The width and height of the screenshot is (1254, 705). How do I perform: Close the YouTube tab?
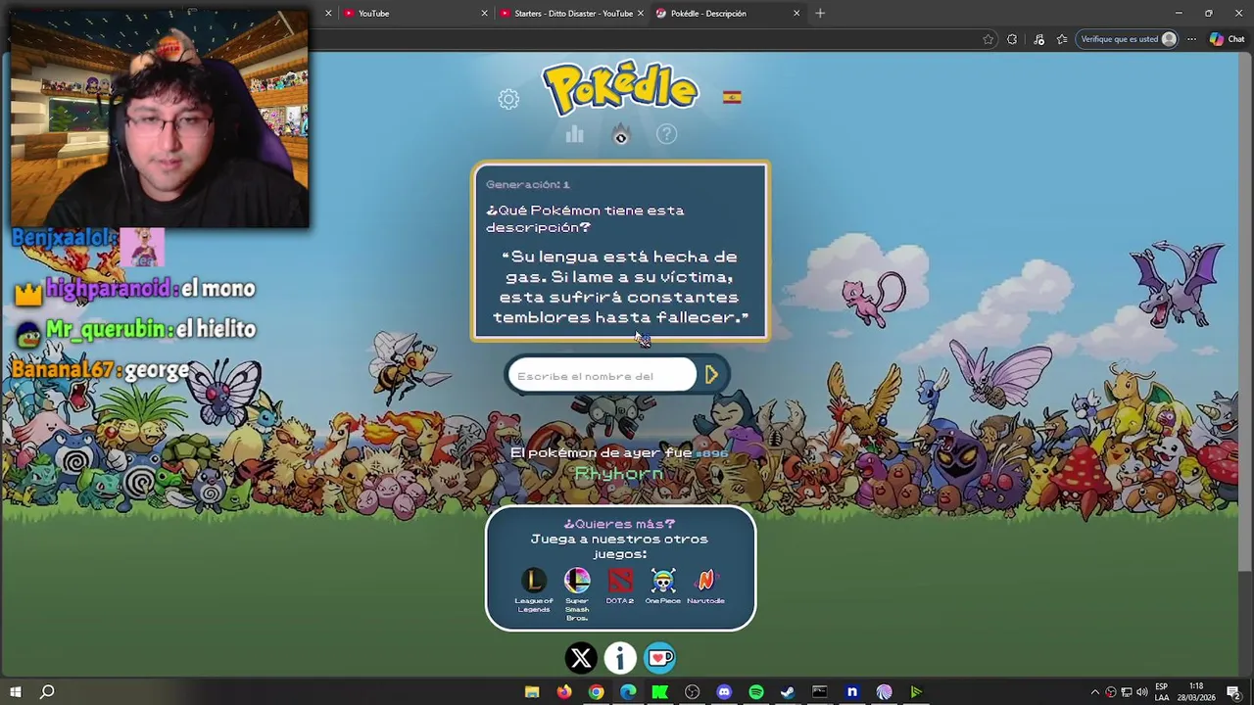click(484, 13)
